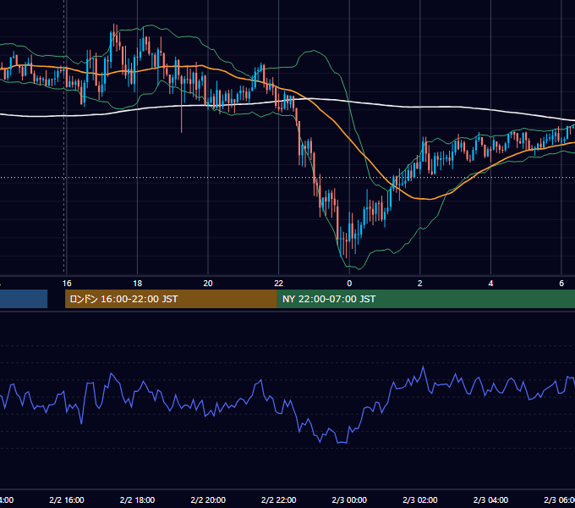
Task: Click the NY 22:00-07:00 JST session band
Action: [425, 299]
